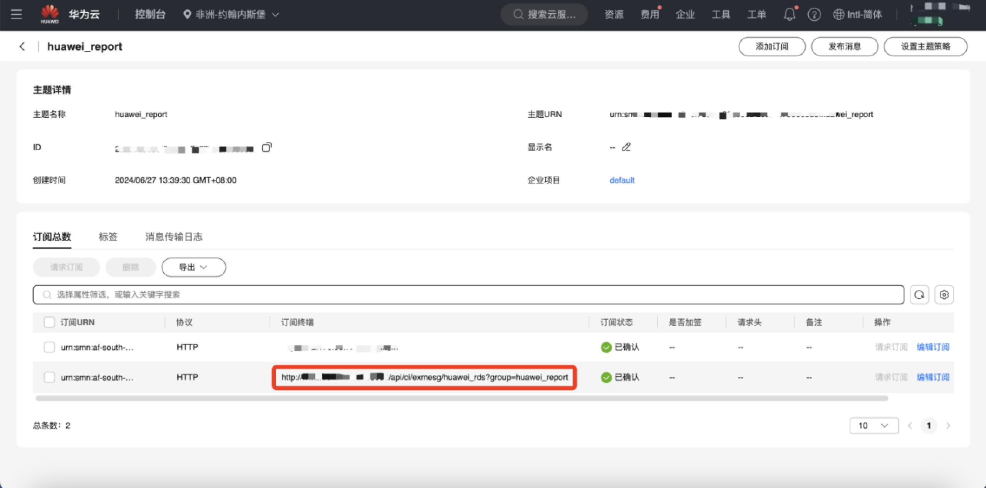Check the second subscription row checkbox
Screen dimensions: 986x488
coord(49,377)
